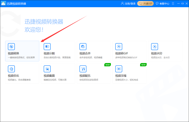
Task: Click NEW badge on 视频压缩 card
Action: click(143, 65)
